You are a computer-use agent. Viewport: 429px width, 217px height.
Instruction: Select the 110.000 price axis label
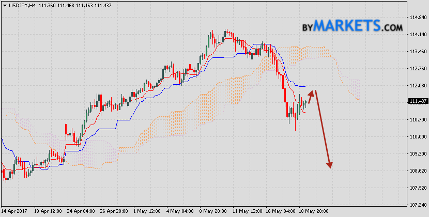417,137
